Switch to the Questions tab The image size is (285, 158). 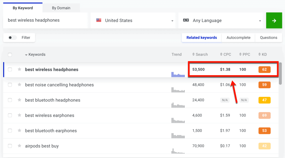tap(268, 38)
